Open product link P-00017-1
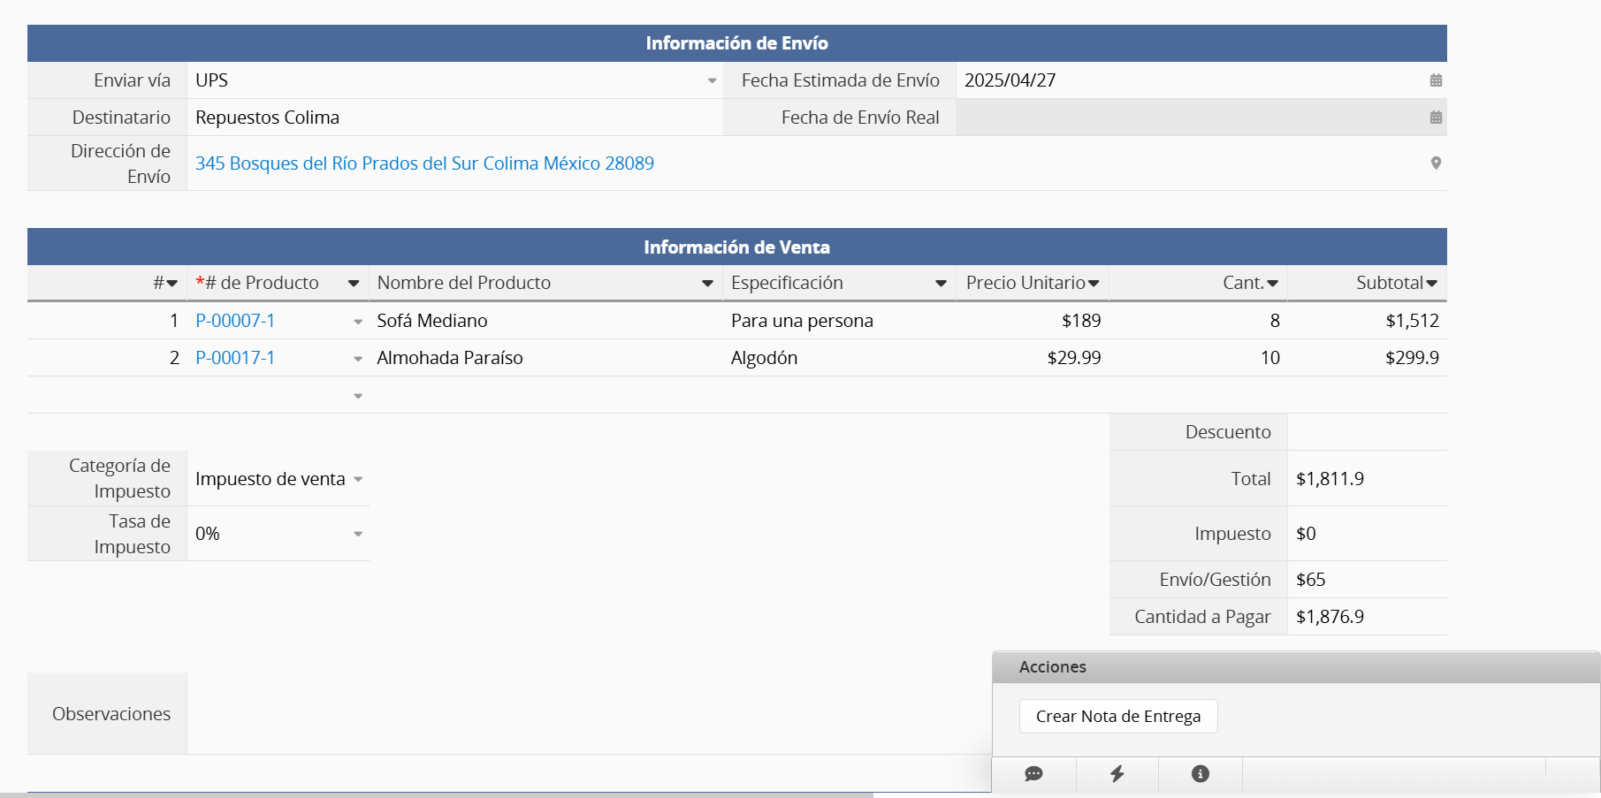 (235, 358)
